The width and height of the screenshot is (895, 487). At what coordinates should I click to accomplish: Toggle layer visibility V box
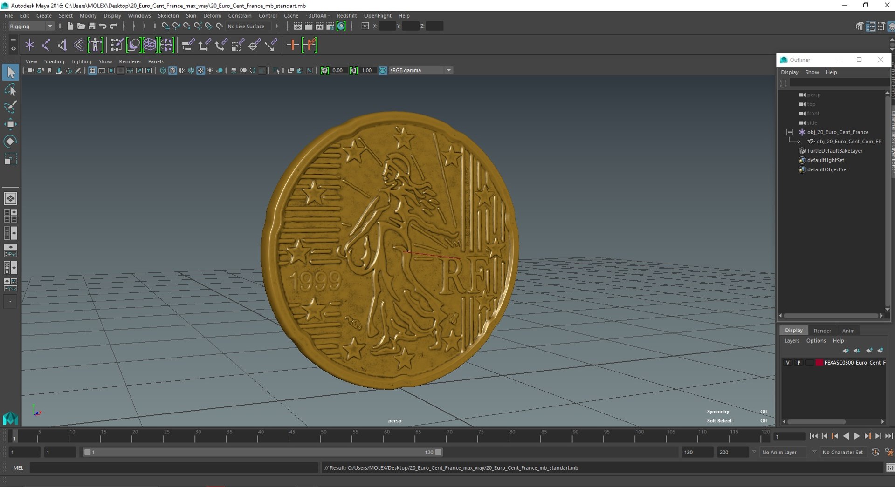tap(788, 362)
